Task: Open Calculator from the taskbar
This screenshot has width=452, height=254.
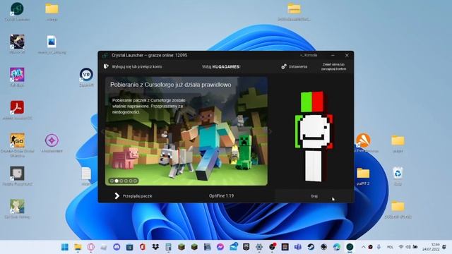Action: tap(168, 247)
